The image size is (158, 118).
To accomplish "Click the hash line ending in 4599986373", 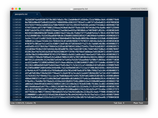I will [72, 44].
